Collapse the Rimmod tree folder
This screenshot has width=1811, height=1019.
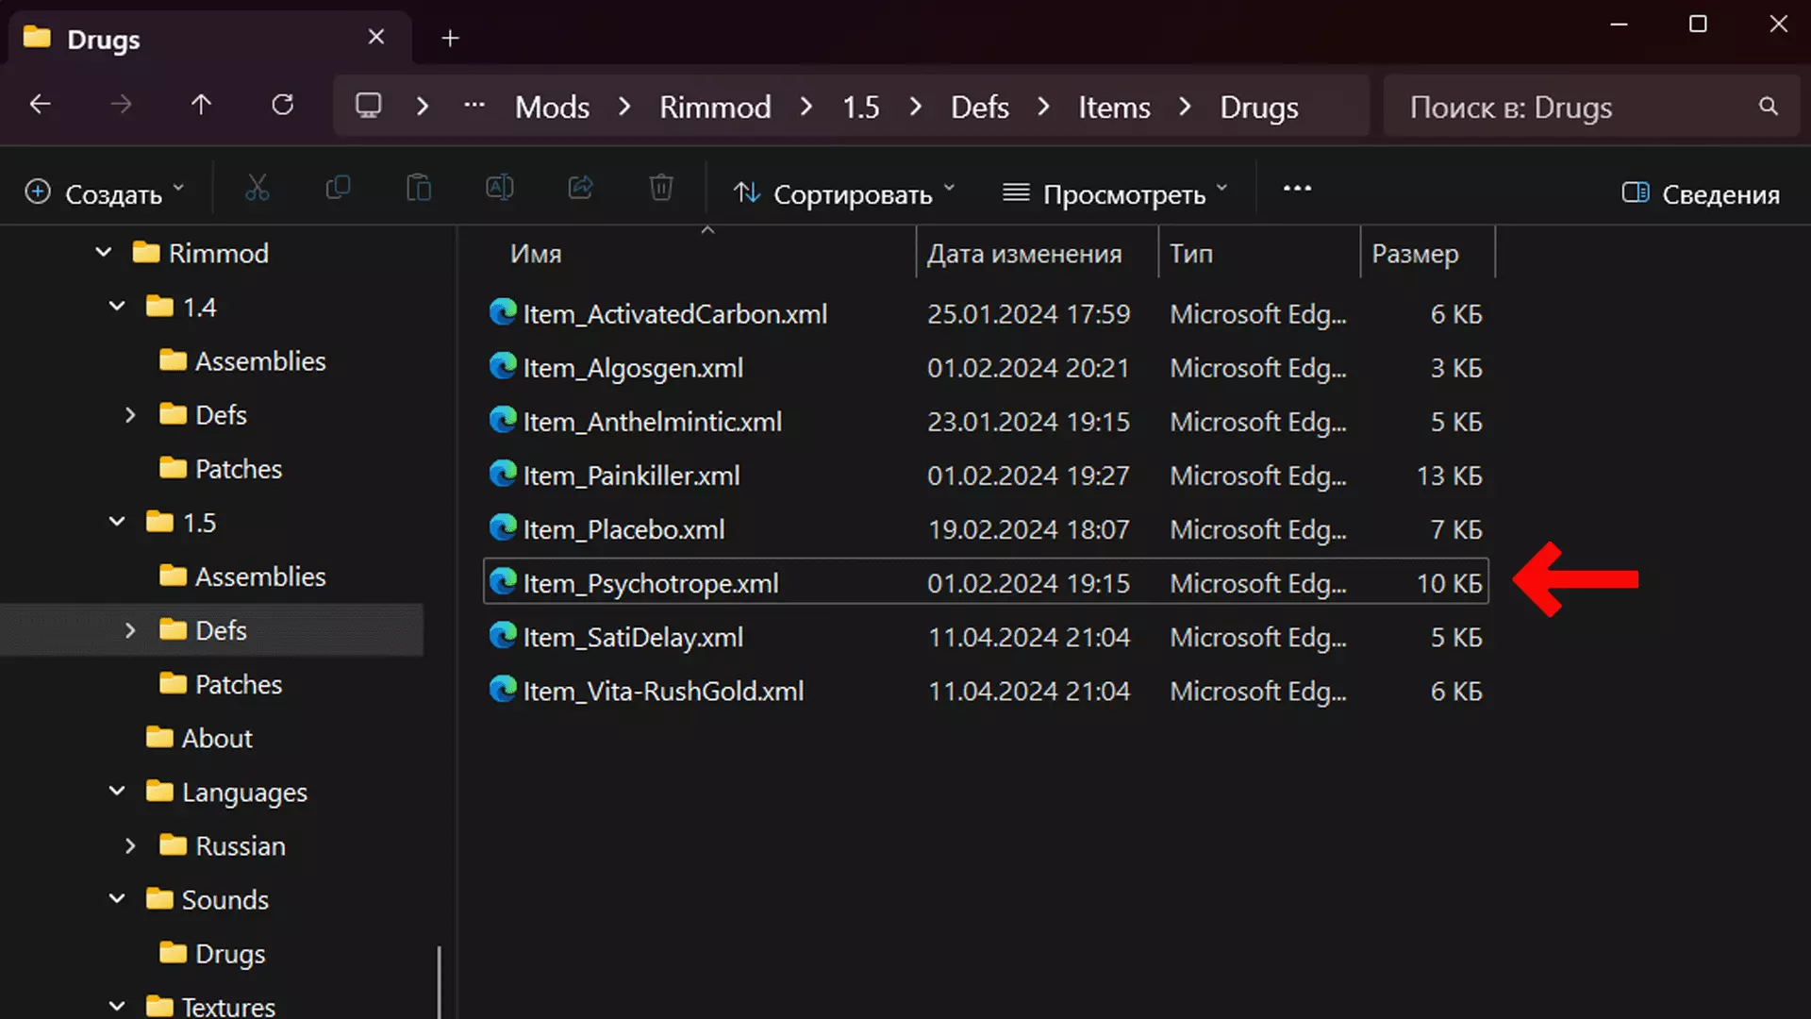(x=104, y=253)
